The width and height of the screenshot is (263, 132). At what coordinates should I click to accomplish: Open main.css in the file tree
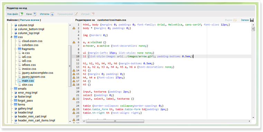28,81
